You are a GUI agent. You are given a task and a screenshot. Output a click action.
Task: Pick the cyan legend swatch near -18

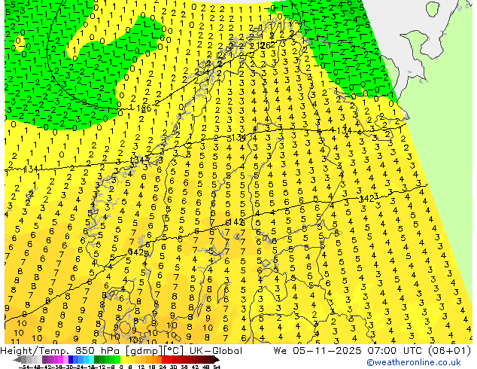[92, 360]
